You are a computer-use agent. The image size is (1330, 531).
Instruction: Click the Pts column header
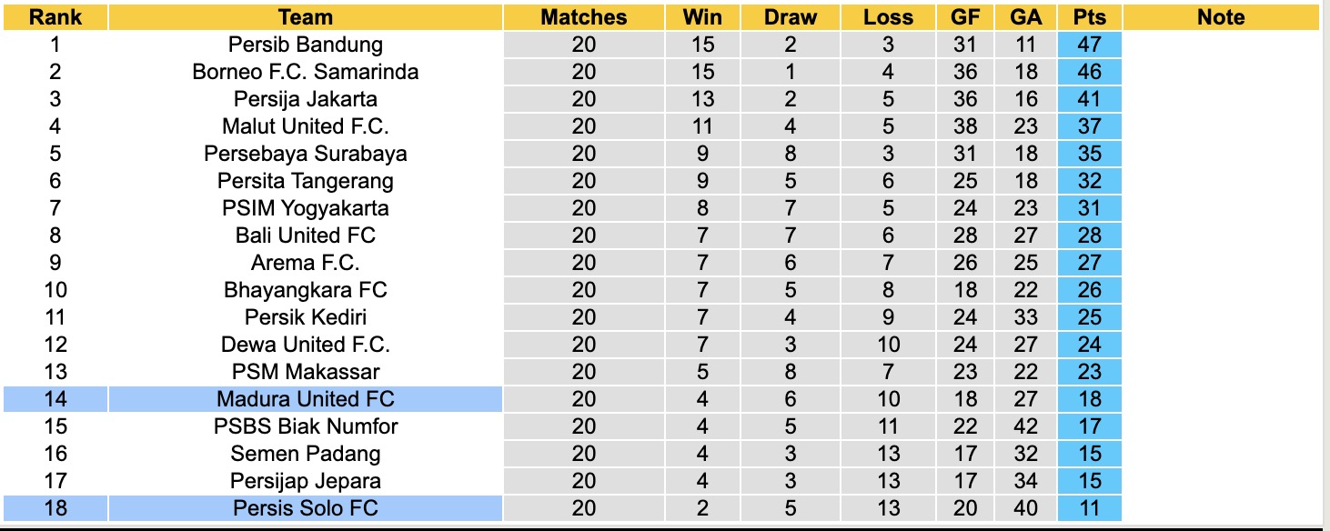[x=1089, y=17]
